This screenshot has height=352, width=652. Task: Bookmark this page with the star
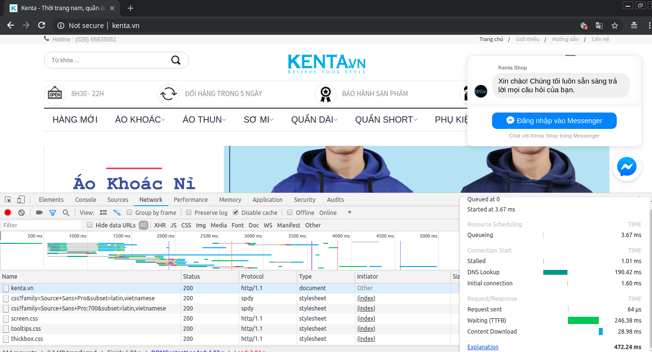pyautogui.click(x=615, y=26)
